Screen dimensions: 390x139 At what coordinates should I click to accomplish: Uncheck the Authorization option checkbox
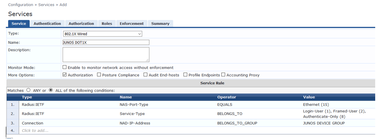coord(64,75)
